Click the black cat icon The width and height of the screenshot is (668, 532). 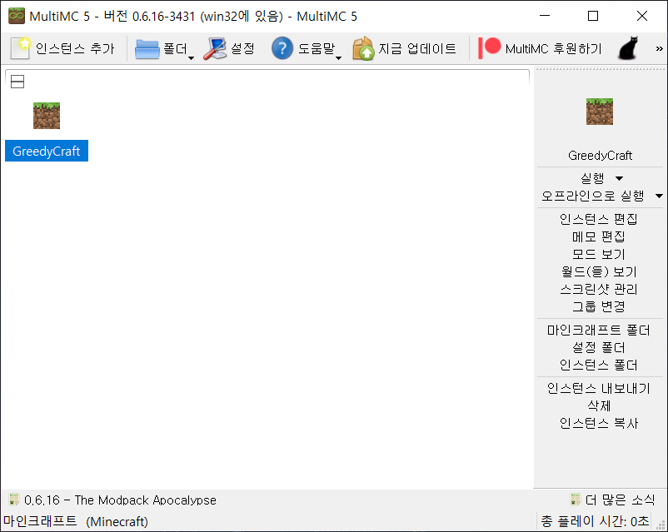(x=628, y=48)
